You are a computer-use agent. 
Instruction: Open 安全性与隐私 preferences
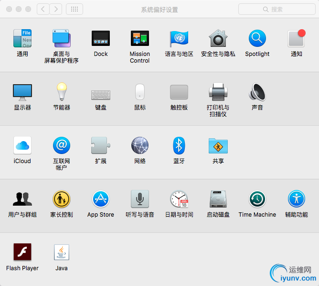[218, 38]
